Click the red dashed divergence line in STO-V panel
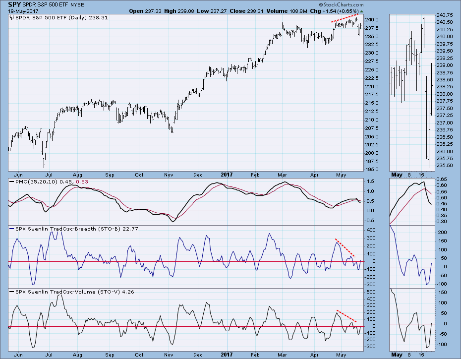This screenshot has height=359, width=461. pos(346,316)
